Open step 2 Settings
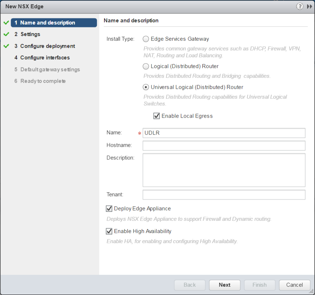This screenshot has width=315, height=295. 30,34
